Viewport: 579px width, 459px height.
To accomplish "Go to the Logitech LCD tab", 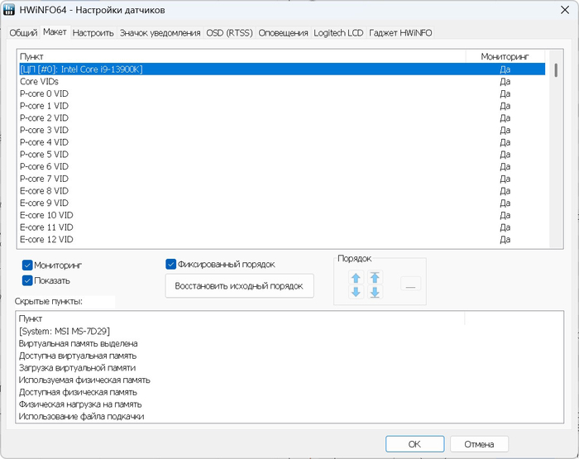I will [338, 33].
